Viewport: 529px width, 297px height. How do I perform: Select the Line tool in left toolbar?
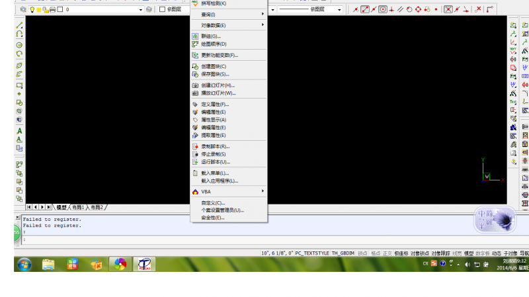[19, 25]
